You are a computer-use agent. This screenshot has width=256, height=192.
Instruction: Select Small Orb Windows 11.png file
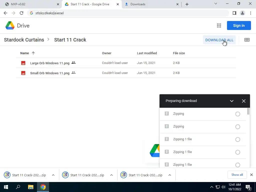[x=126, y=73]
